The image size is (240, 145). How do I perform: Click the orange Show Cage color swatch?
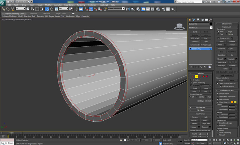(232, 102)
